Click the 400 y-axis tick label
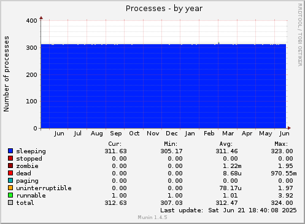This screenshot has height=224, width=305. 31,21
